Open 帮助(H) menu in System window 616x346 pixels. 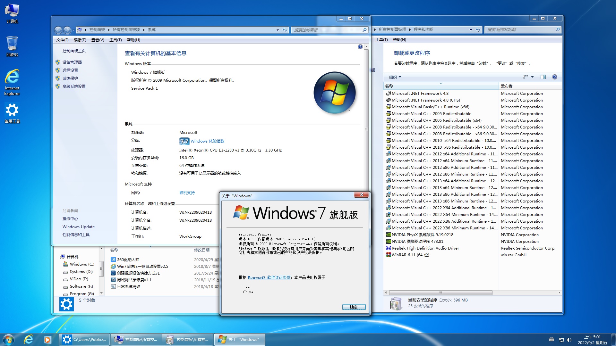point(133,40)
